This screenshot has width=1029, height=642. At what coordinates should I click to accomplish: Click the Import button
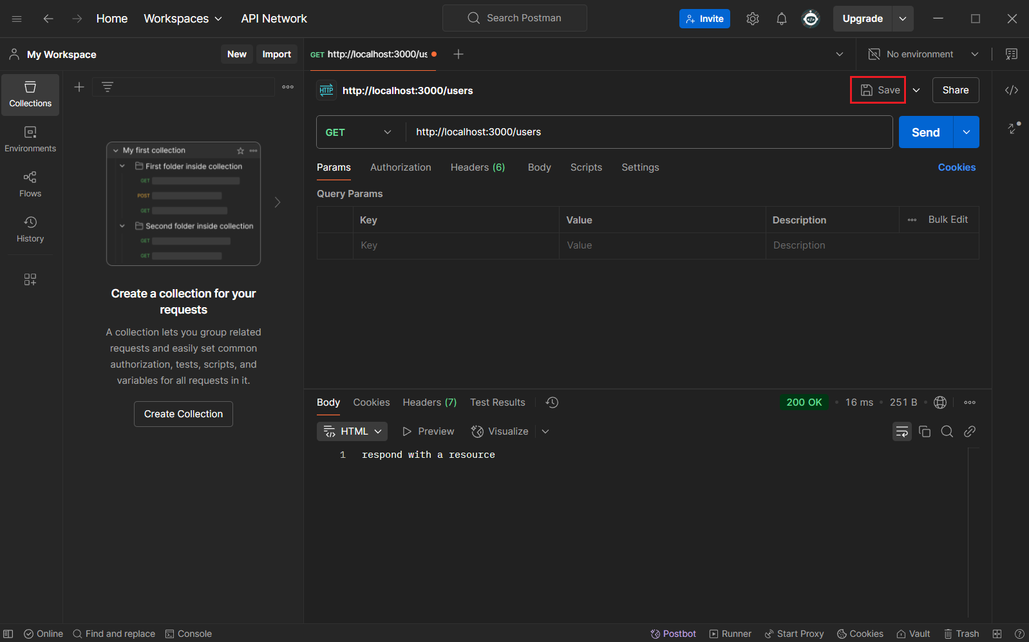pos(277,54)
